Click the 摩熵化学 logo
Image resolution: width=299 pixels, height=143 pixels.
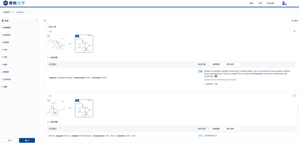point(14,3)
